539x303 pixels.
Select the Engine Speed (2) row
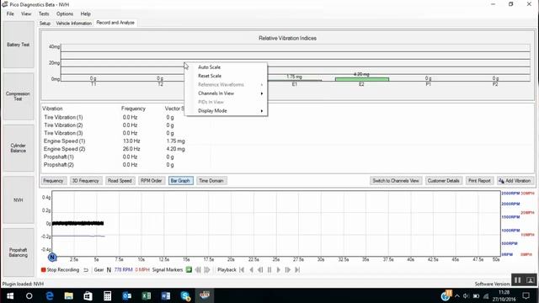click(x=115, y=149)
